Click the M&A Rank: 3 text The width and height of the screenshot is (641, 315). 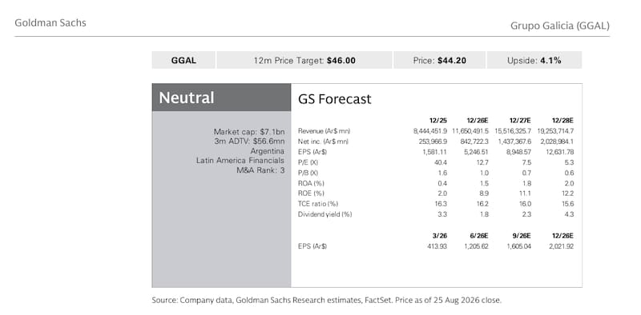coord(260,170)
